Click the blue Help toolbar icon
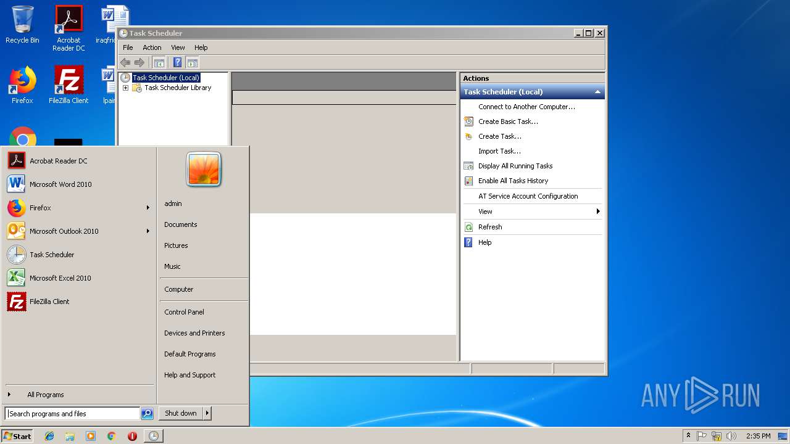Screen dimensions: 790x444 pyautogui.click(x=178, y=62)
